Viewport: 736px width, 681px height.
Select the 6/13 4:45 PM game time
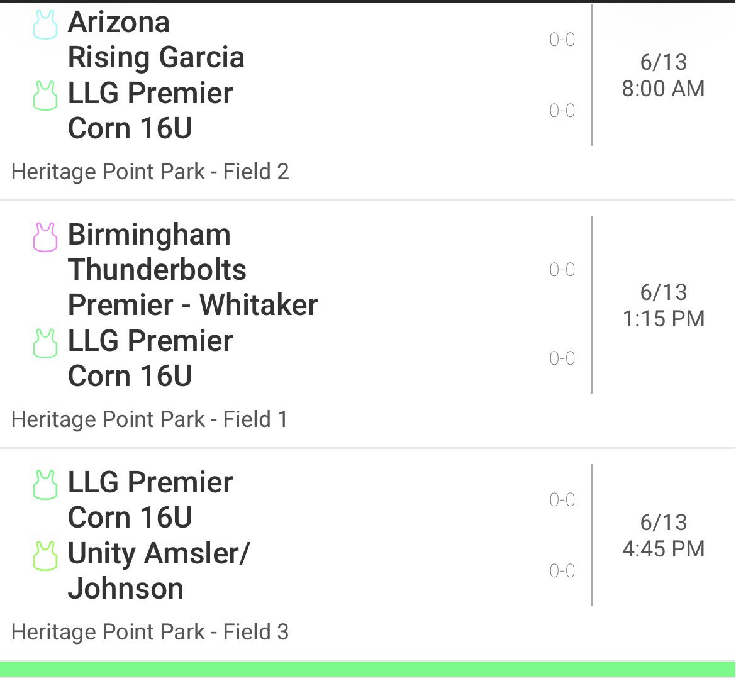[663, 536]
